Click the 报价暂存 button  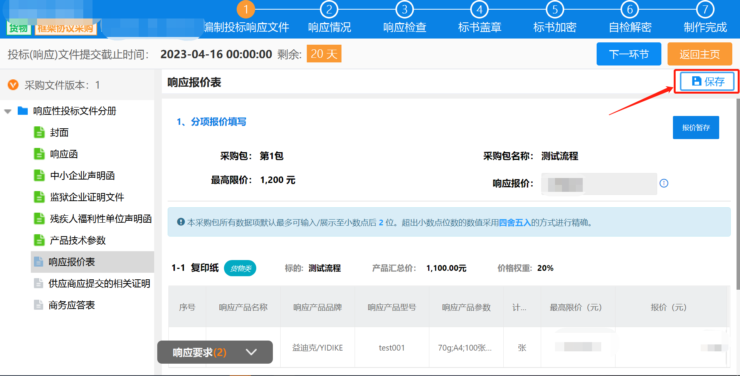pyautogui.click(x=696, y=128)
